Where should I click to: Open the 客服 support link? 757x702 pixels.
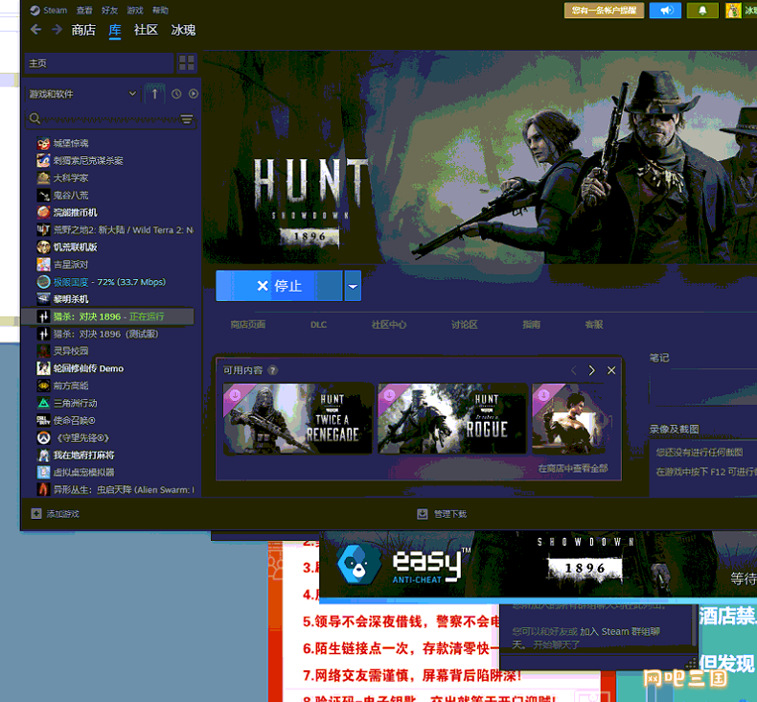point(594,325)
